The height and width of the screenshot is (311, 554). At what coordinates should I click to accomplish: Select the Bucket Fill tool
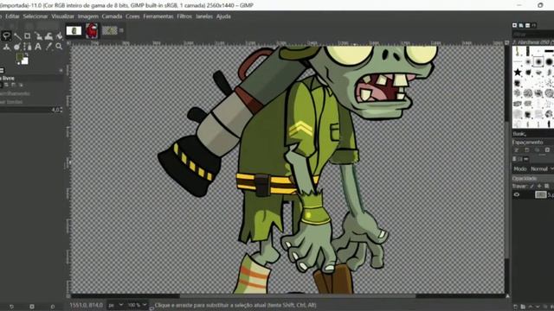(x=59, y=36)
